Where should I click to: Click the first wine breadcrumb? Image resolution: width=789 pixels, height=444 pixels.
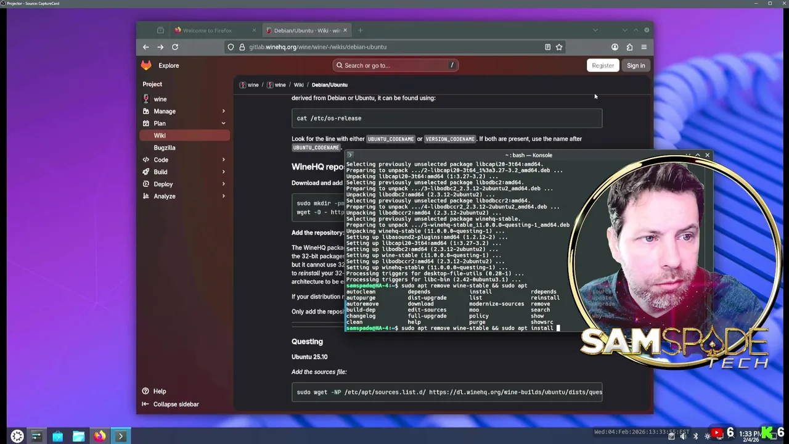point(249,84)
